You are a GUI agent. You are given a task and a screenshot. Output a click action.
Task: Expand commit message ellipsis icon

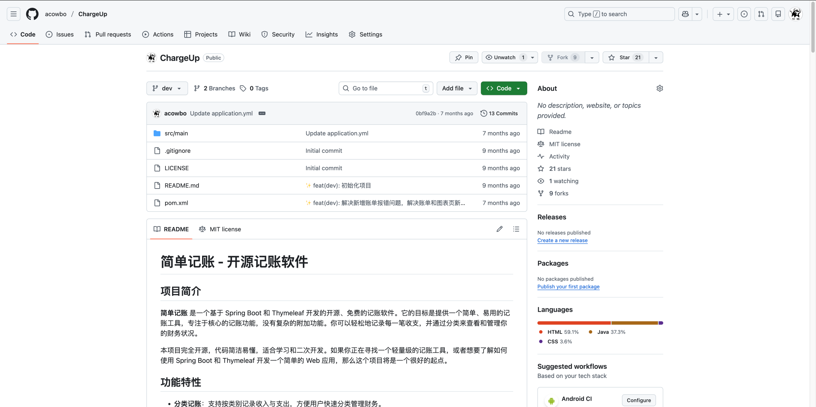pos(262,113)
